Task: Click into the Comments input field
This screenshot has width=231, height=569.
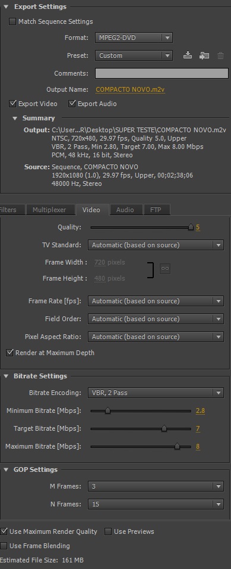Action: pyautogui.click(x=162, y=73)
